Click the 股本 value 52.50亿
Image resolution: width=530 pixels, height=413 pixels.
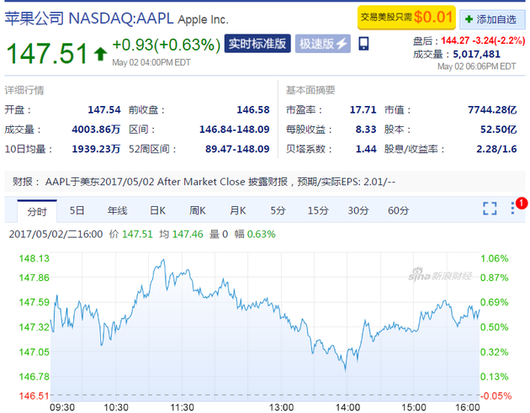click(x=499, y=130)
